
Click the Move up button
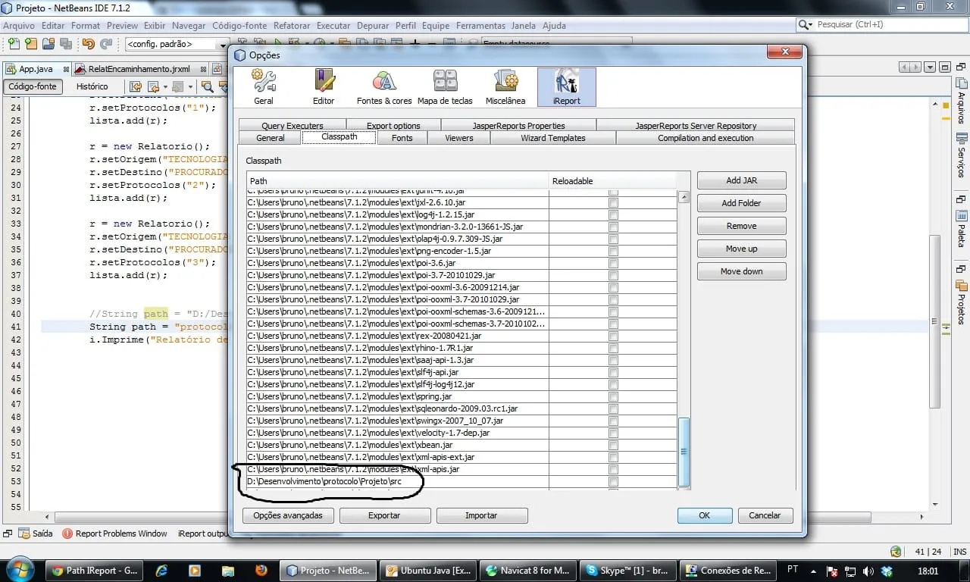coord(742,249)
